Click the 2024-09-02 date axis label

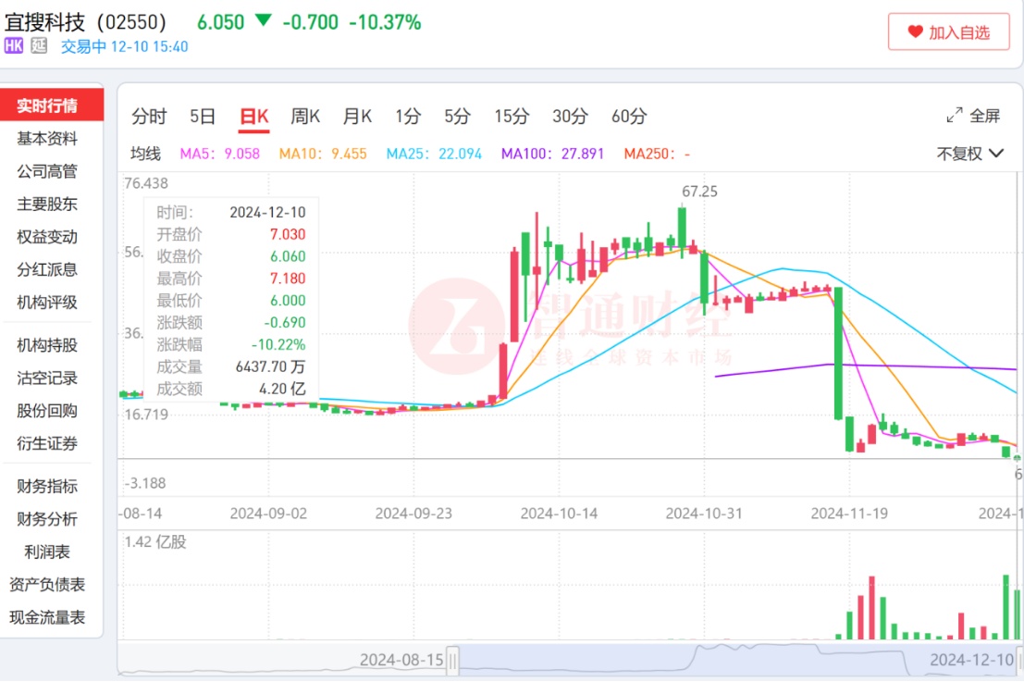pyautogui.click(x=268, y=514)
